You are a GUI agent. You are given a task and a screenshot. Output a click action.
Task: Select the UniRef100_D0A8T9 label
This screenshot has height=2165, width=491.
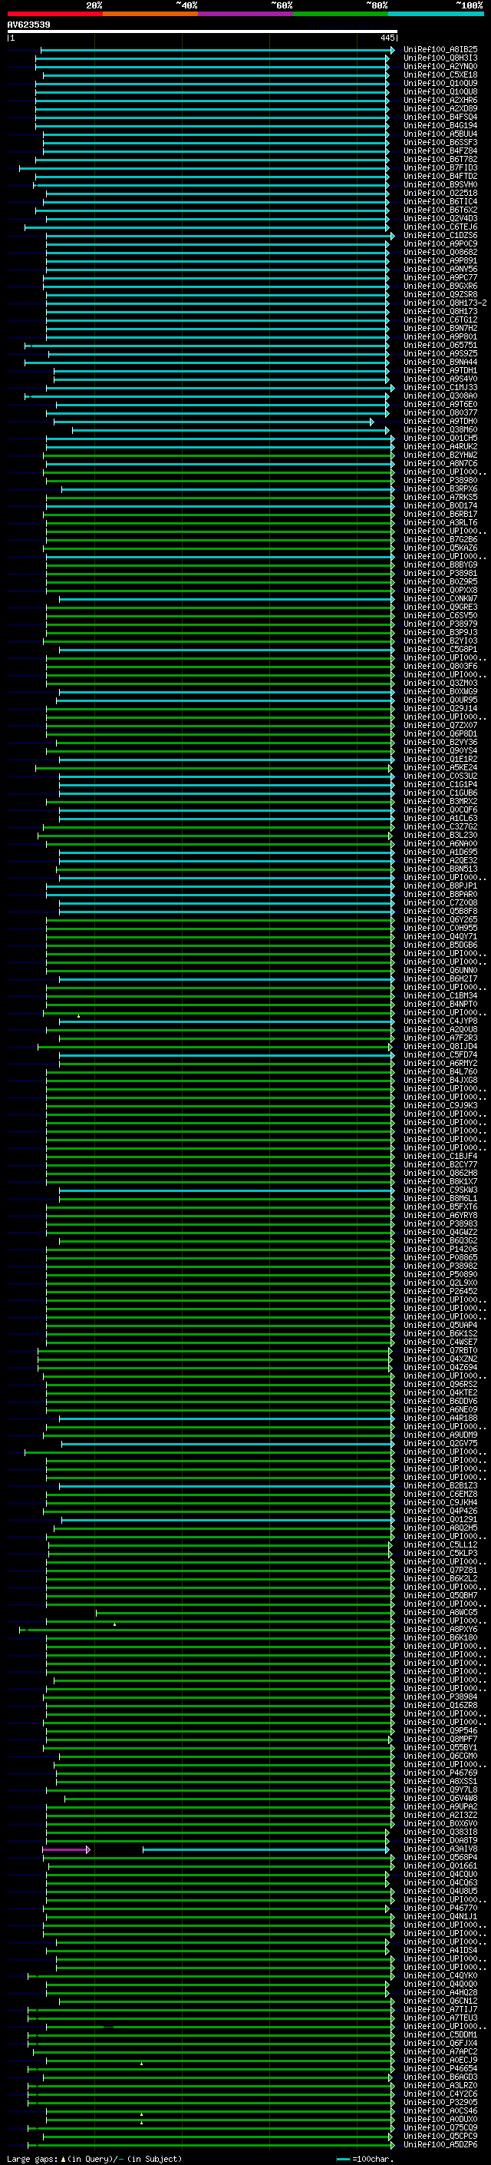(440, 1841)
